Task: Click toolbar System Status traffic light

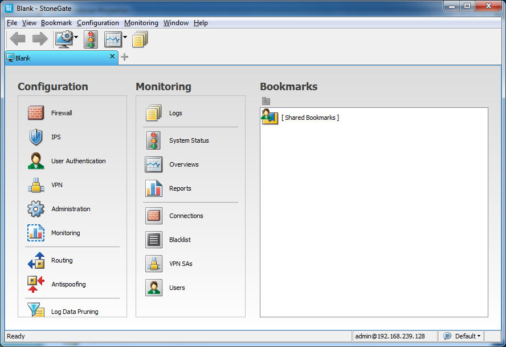Action: [x=91, y=39]
